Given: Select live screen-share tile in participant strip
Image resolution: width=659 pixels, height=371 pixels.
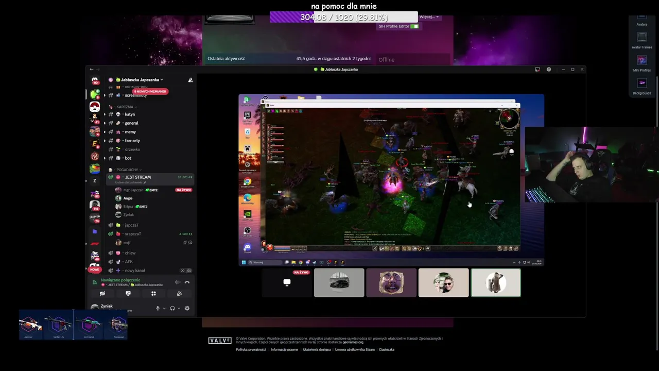Looking at the screenshot, I should [287, 282].
